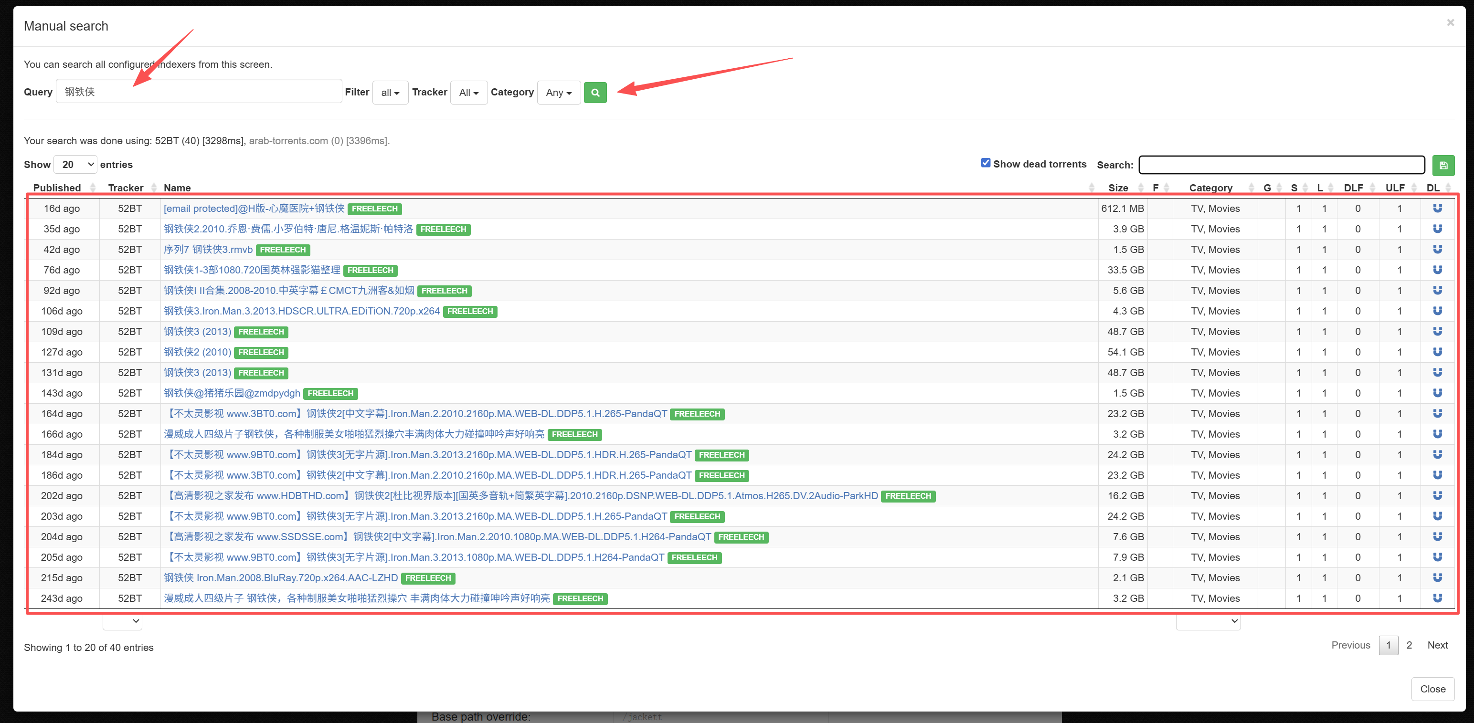This screenshot has width=1474, height=723.
Task: Go to results page 2
Action: pos(1409,645)
